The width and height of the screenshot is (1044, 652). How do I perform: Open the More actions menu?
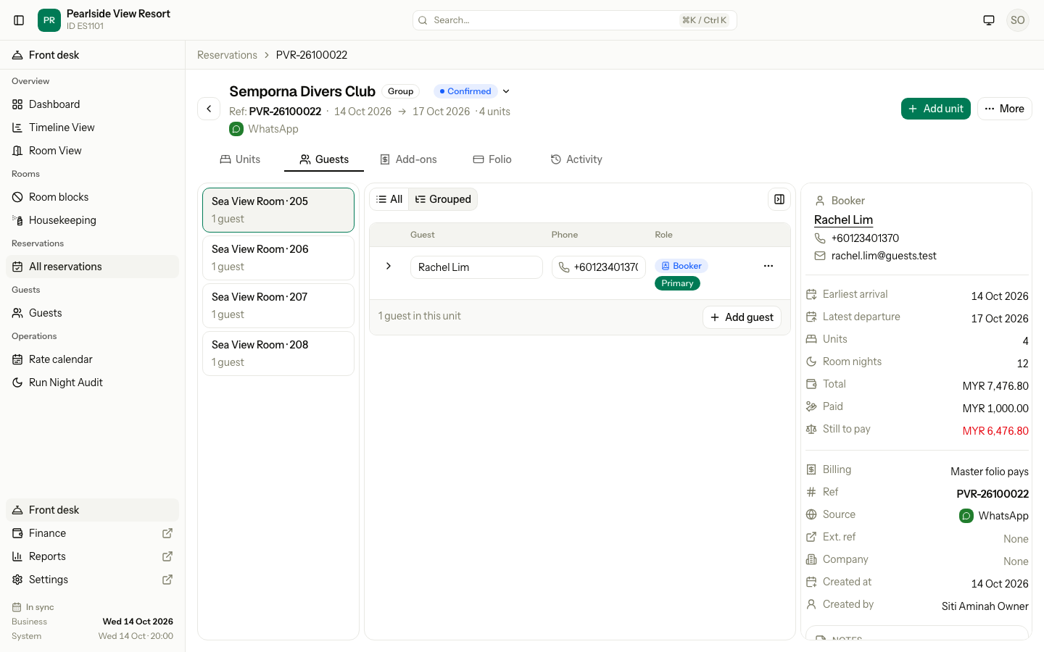pyautogui.click(x=1004, y=109)
